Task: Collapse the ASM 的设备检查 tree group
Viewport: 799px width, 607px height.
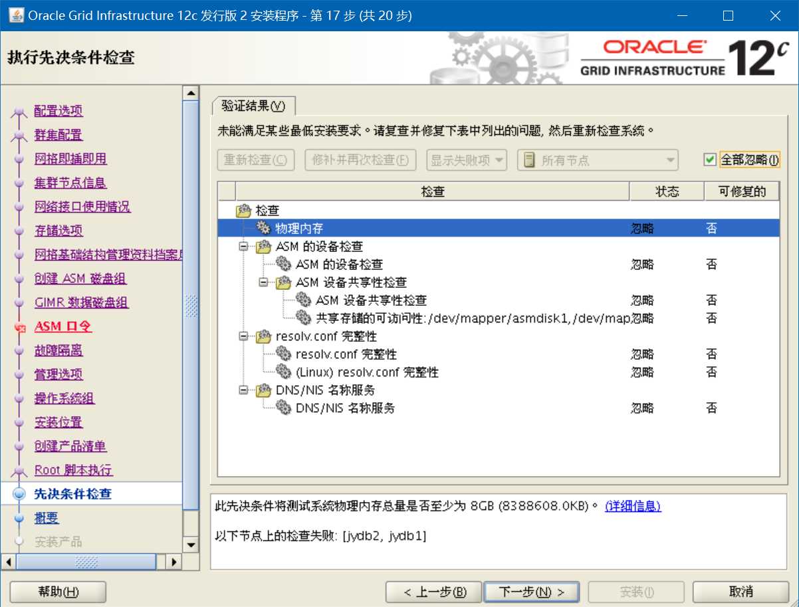Action: pyautogui.click(x=243, y=246)
